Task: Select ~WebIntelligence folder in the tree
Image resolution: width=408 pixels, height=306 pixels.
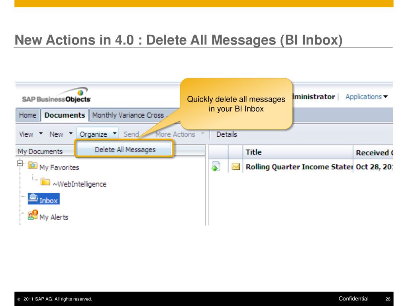Action: 80,184
